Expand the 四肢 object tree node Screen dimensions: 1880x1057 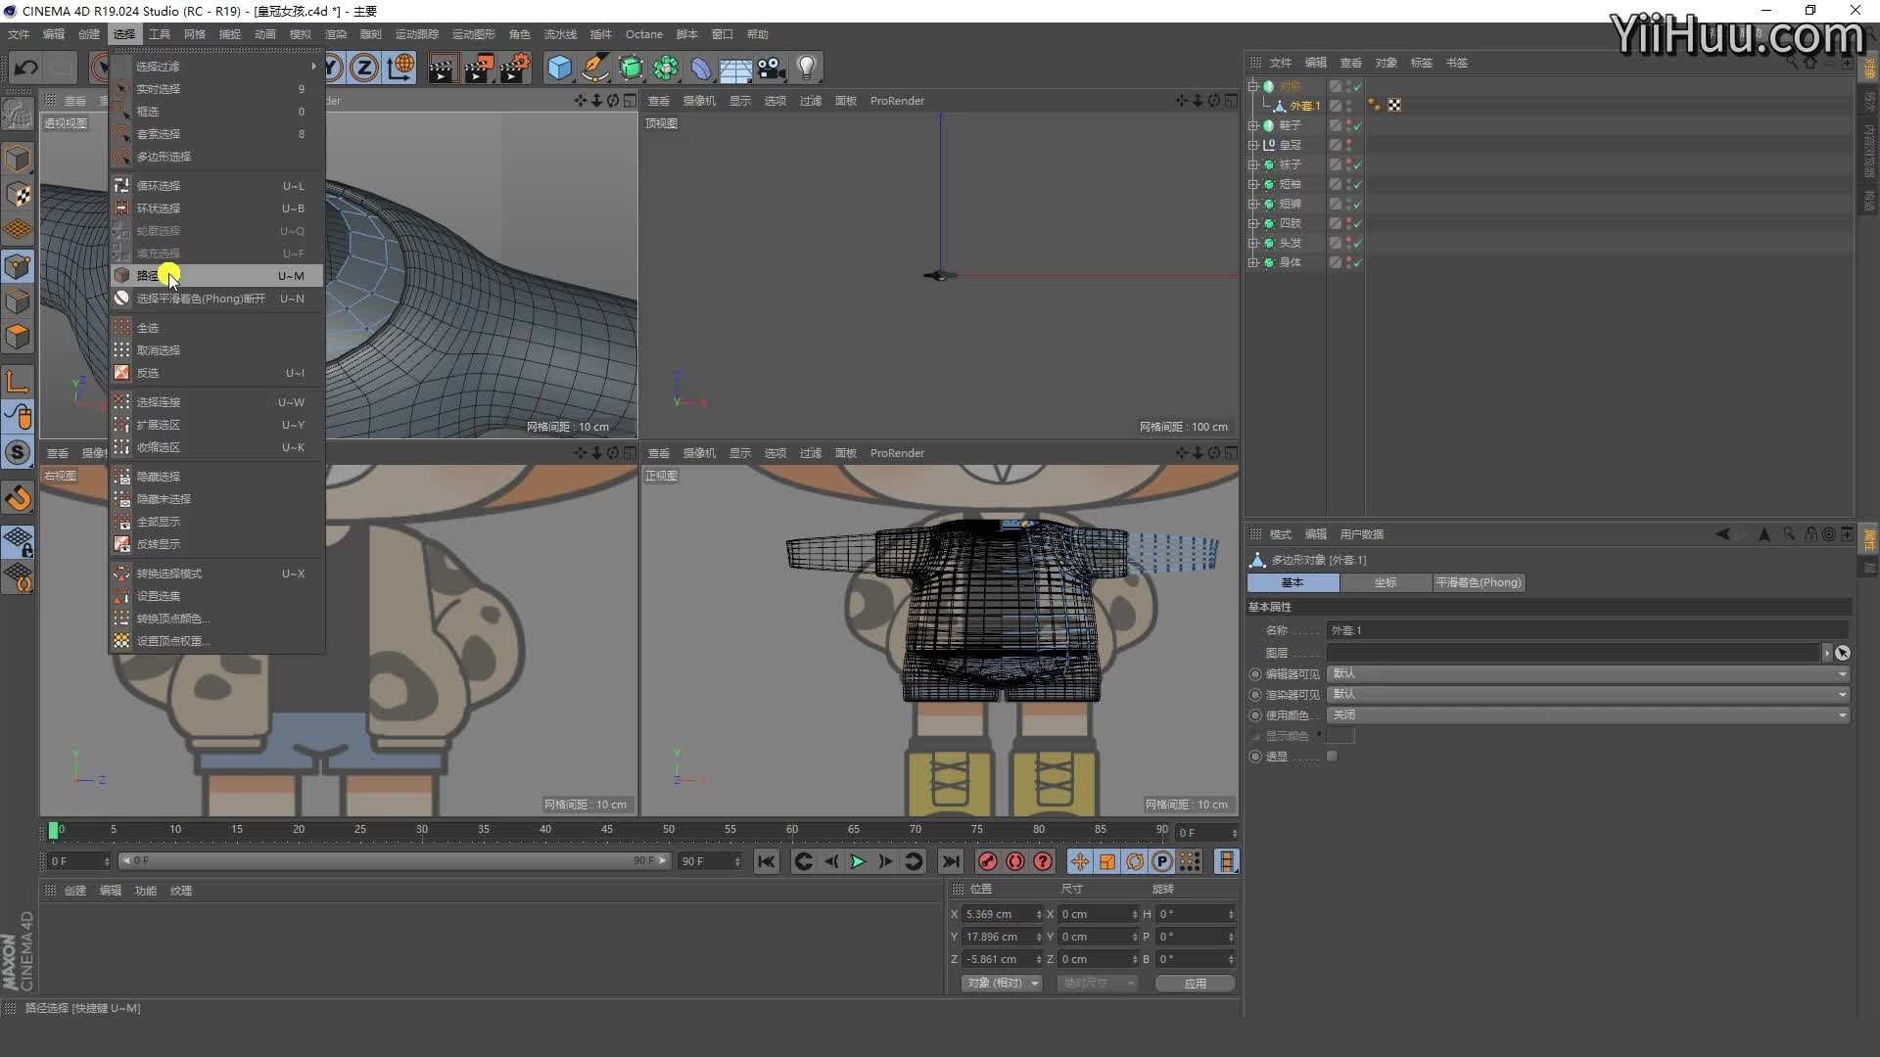tap(1253, 223)
